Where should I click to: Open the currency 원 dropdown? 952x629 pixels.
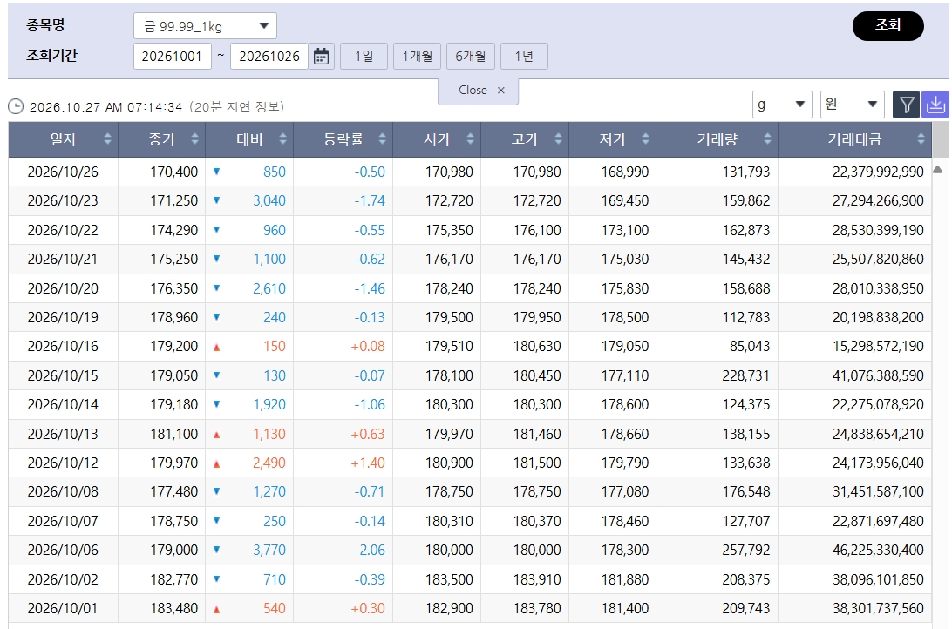coord(852,105)
